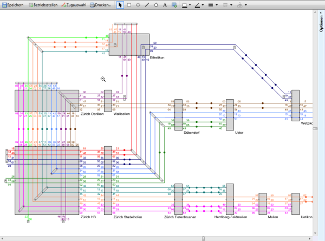
Task: Open the fill color dropdown arrow
Action: [190, 4]
